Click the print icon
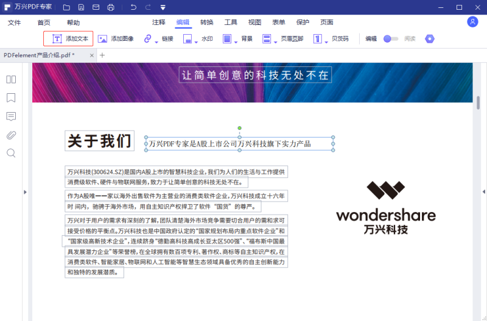This screenshot has width=487, height=321. (x=111, y=7)
